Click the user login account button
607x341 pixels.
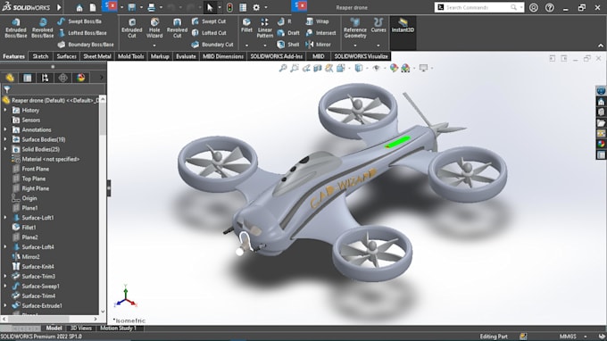coord(534,7)
